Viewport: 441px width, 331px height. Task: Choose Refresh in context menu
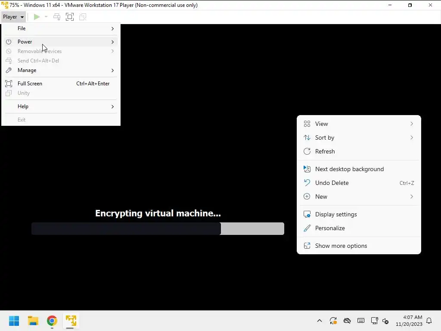[359, 151]
